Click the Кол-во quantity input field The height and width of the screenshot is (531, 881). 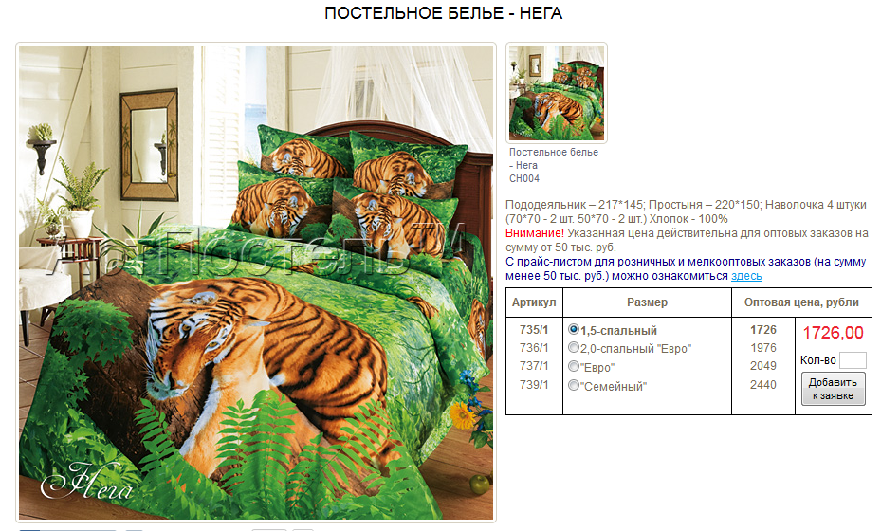pyautogui.click(x=853, y=360)
